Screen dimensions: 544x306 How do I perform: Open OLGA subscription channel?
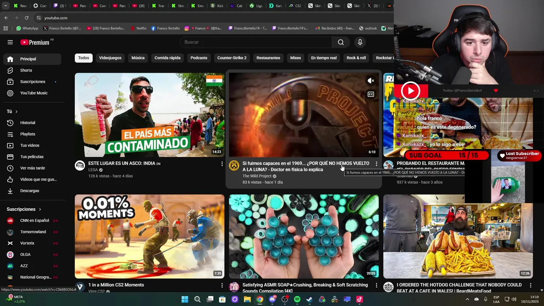32,255
